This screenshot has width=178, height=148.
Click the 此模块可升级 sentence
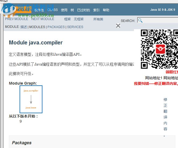pos(21,74)
